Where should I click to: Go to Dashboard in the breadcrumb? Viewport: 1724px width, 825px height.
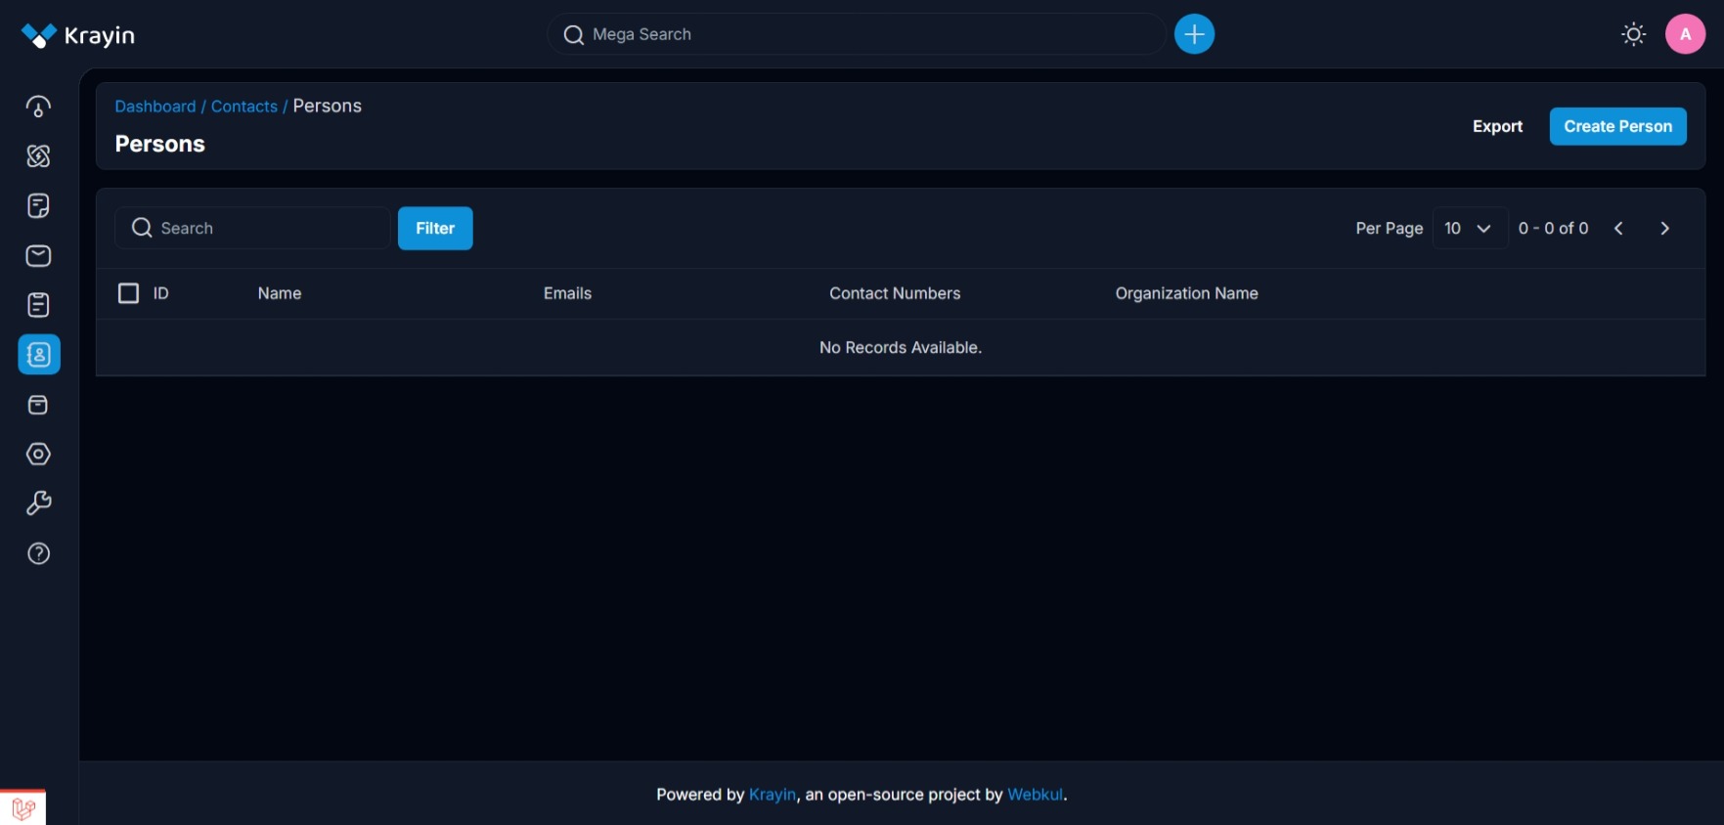tap(155, 107)
